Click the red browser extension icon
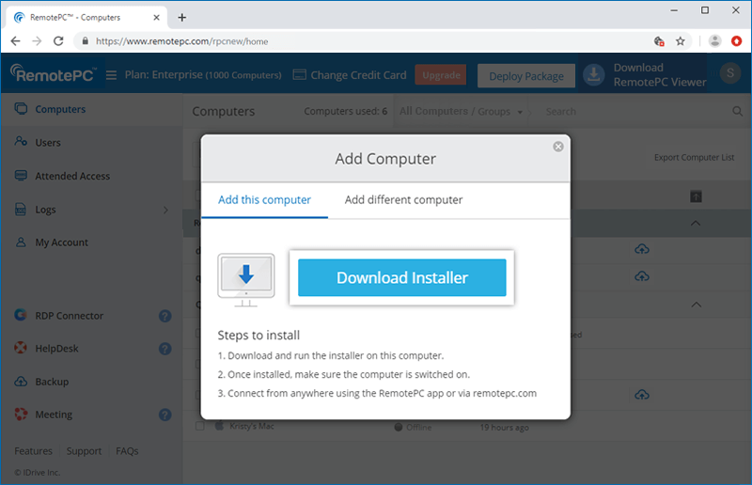752x485 pixels. [x=737, y=41]
